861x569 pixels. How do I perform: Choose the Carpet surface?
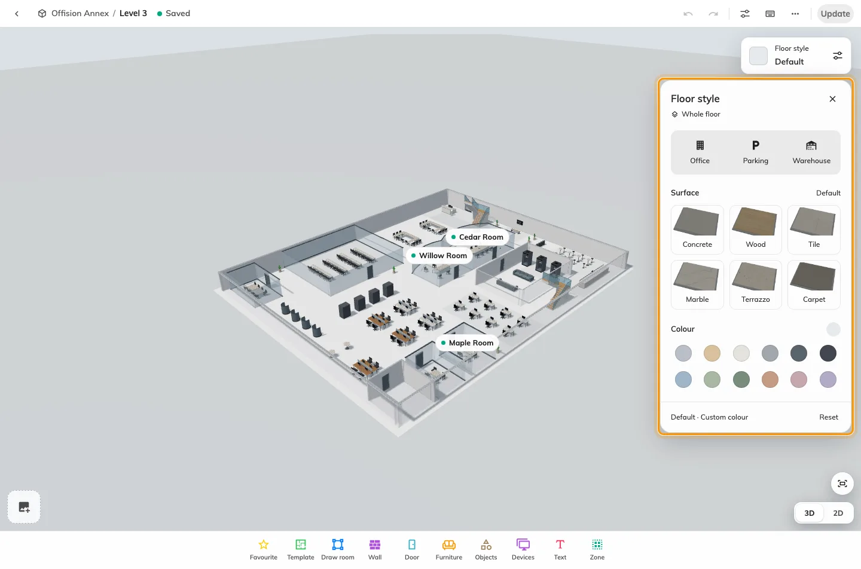pyautogui.click(x=814, y=284)
